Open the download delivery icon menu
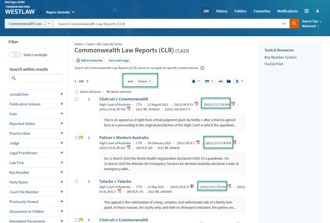Screen dimensions: 330x223 coord(239,81)
